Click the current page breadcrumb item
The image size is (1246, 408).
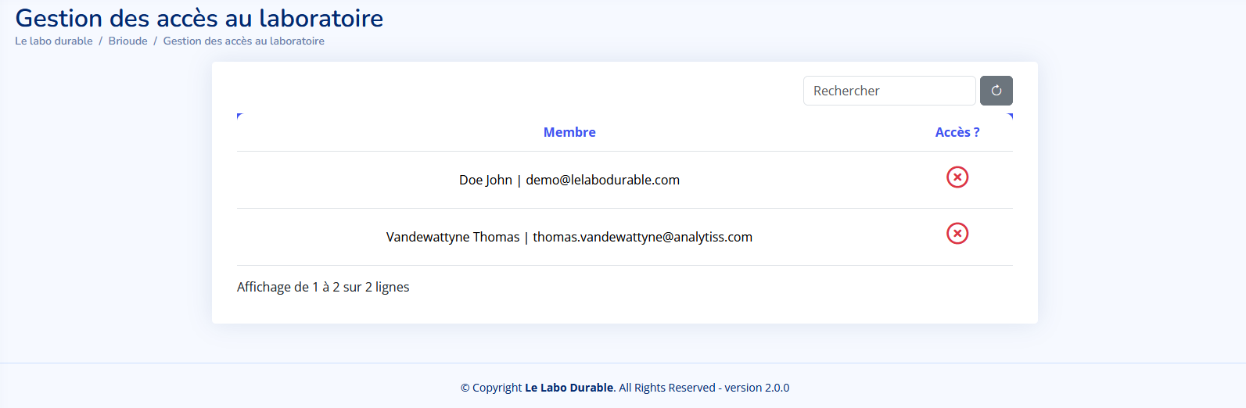243,41
